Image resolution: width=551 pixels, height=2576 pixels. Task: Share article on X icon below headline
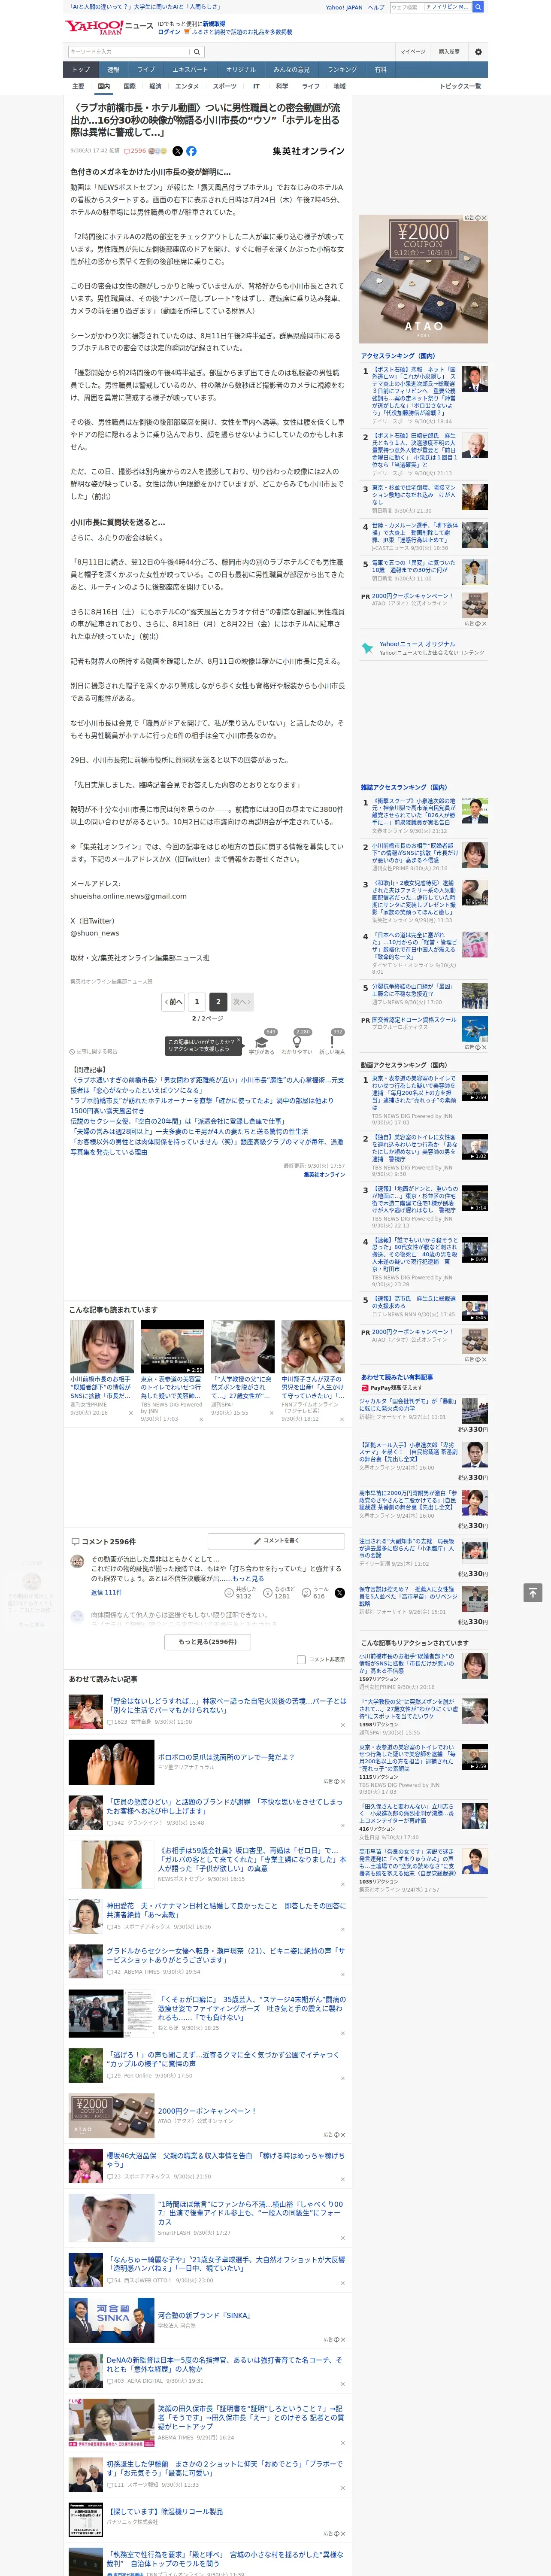point(178,151)
